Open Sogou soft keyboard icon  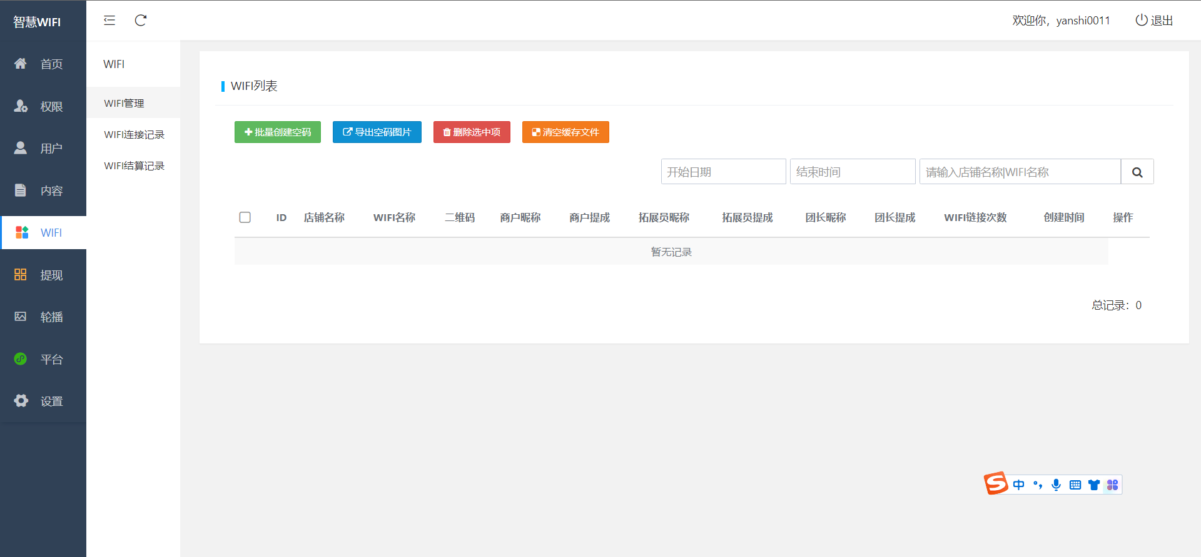(x=1075, y=485)
